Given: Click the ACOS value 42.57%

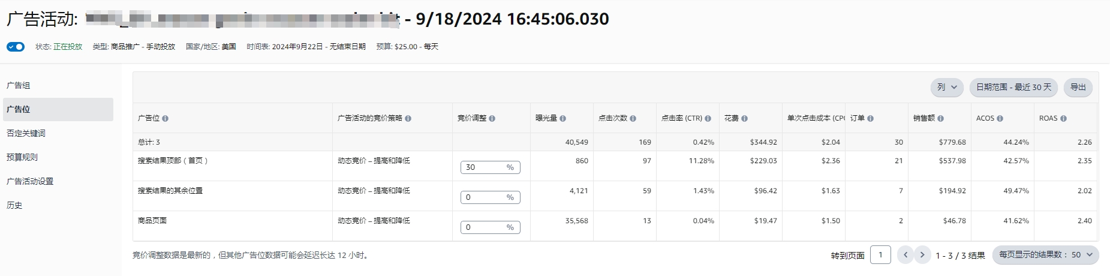Looking at the screenshot, I should pos(1016,161).
